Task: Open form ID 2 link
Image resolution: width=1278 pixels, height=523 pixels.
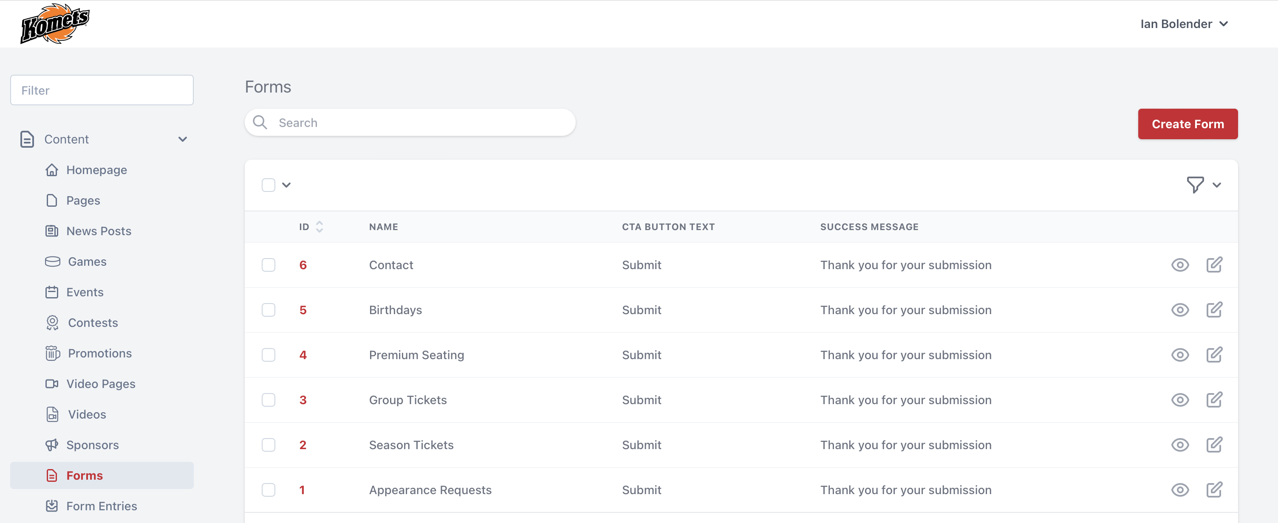Action: click(x=303, y=444)
